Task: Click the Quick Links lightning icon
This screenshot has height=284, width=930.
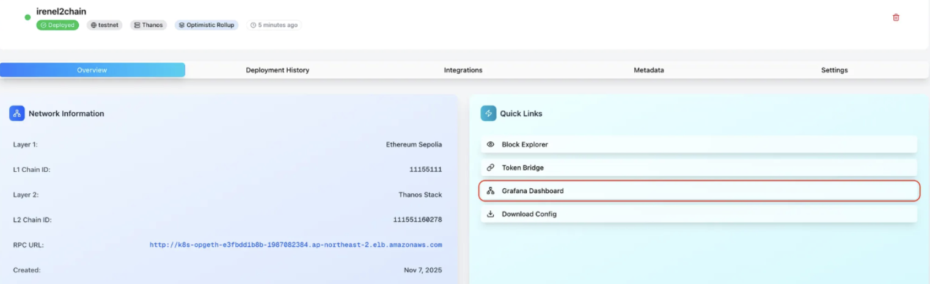Action: coord(488,113)
